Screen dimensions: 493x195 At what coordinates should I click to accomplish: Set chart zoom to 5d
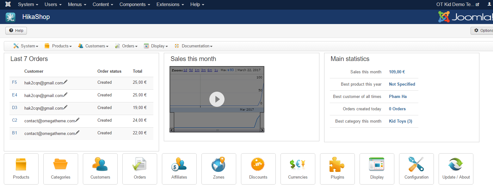[x=191, y=70]
